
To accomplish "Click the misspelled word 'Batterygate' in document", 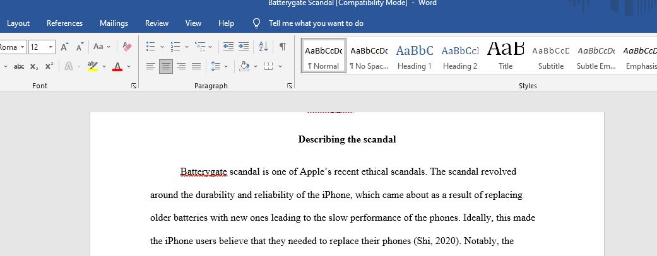I will [x=204, y=172].
